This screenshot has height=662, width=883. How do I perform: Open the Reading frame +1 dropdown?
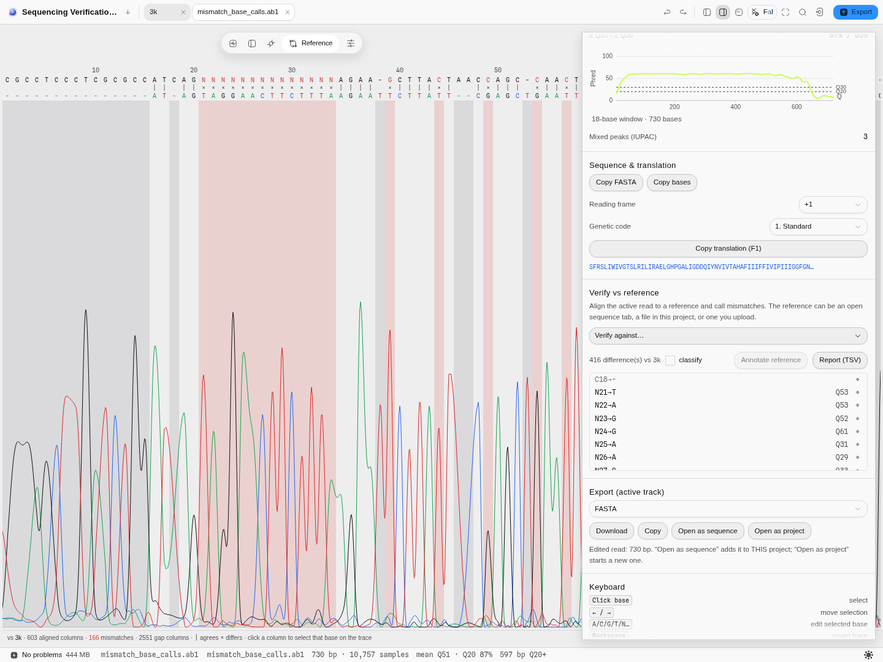tap(833, 205)
